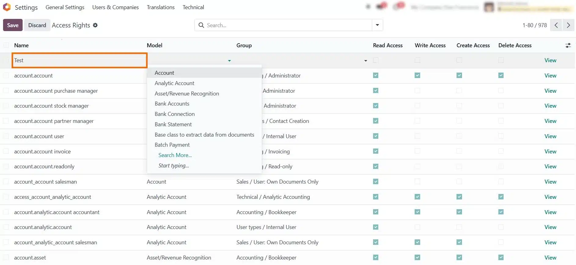Uncheck Read Access for account.account invoice
This screenshot has height=265, width=576.
(376, 151)
